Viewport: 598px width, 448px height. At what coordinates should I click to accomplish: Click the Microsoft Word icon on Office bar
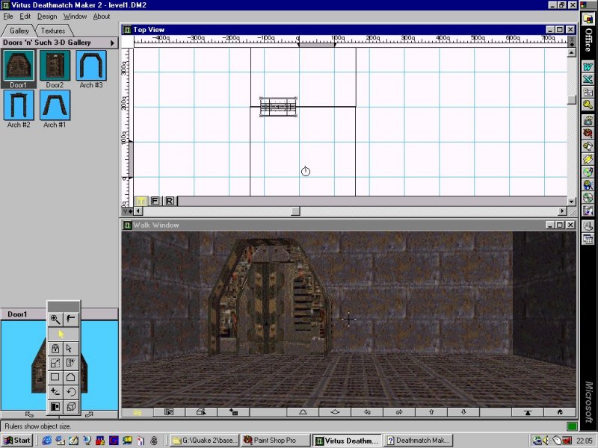[588, 67]
